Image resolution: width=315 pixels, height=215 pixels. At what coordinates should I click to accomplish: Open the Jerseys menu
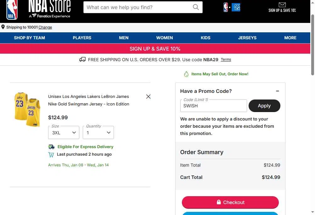(247, 38)
